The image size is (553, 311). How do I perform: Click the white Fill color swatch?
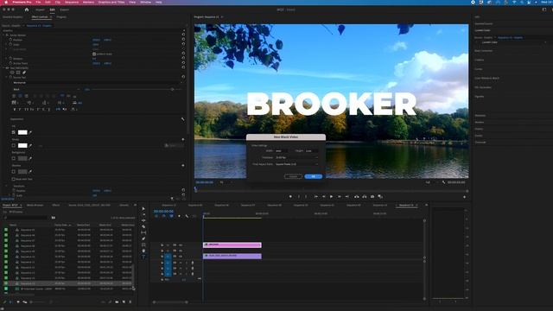(x=22, y=132)
